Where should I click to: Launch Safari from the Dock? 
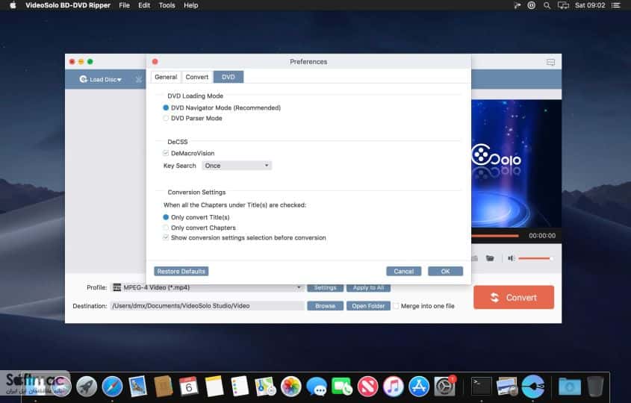click(112, 387)
